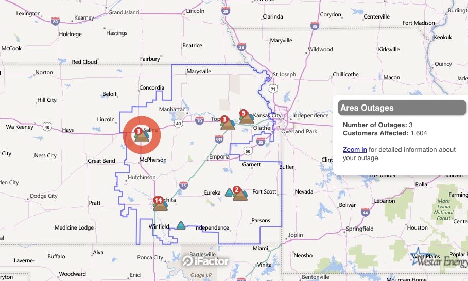This screenshot has width=468, height=281.
Task: Click the Salina outage marker with badge 3
Action: 142,135
